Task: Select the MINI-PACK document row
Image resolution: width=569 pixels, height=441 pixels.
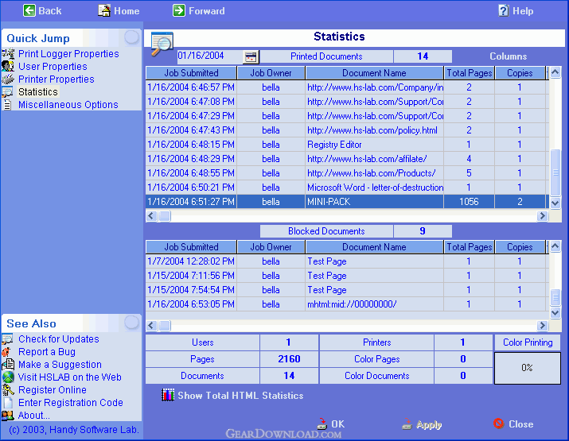Action: 345,202
